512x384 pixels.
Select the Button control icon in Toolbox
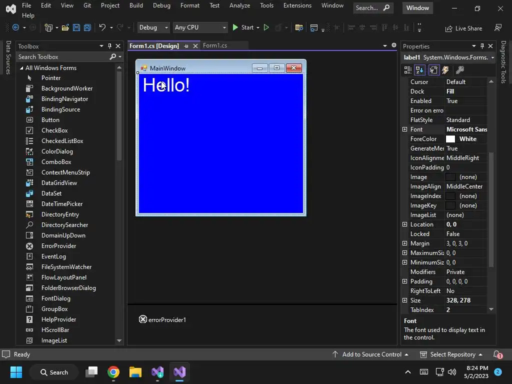(x=29, y=120)
